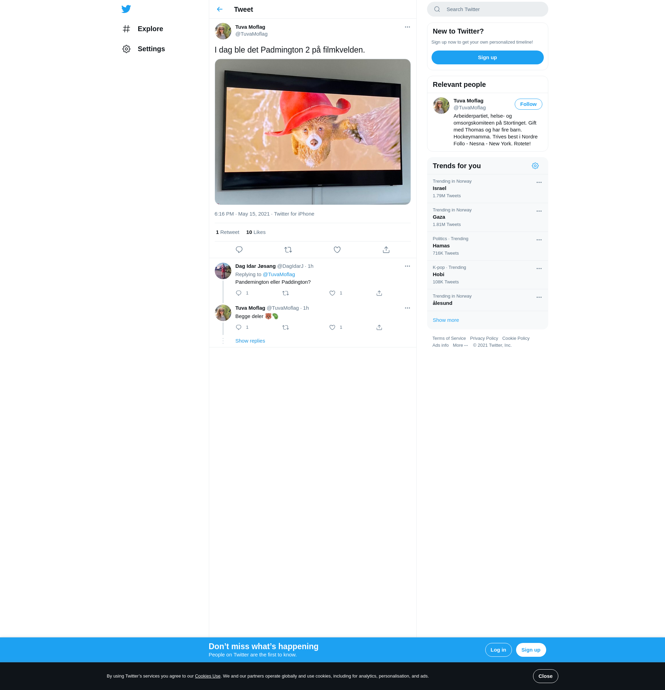Close the cookie notice
The image size is (665, 690).
[x=545, y=676]
